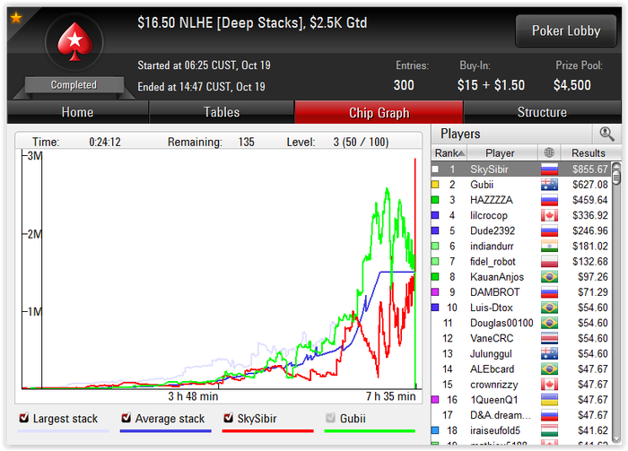Image resolution: width=628 pixels, height=451 pixels.
Task: Select player row fidel_robot
Action: pyautogui.click(x=522, y=261)
